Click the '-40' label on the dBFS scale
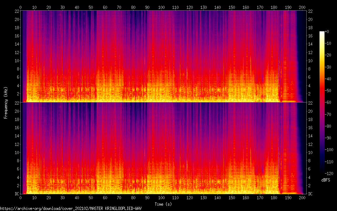The image size is (337, 211). click(328, 79)
